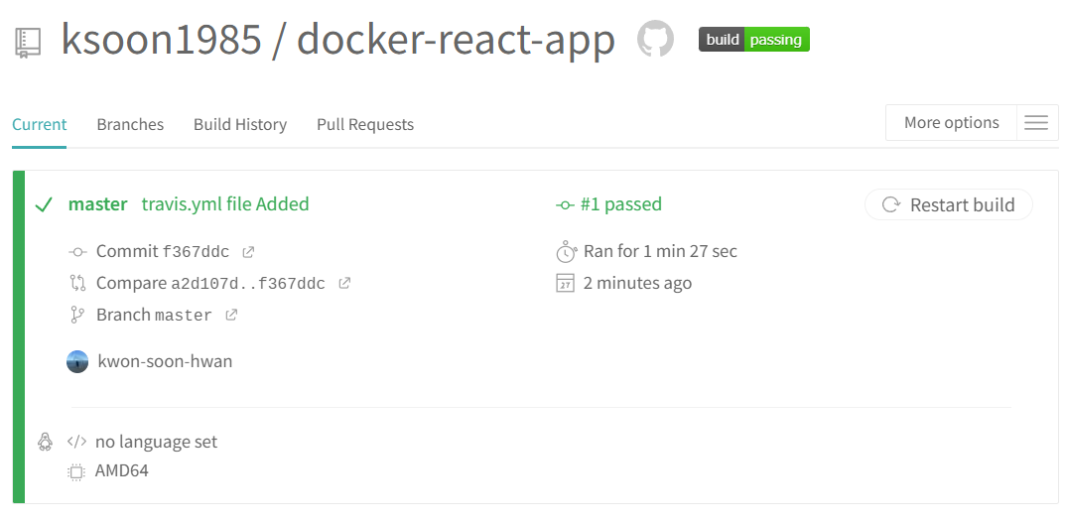Image resolution: width=1065 pixels, height=524 pixels.
Task: Click the green checkmark passed icon
Action: (x=44, y=205)
